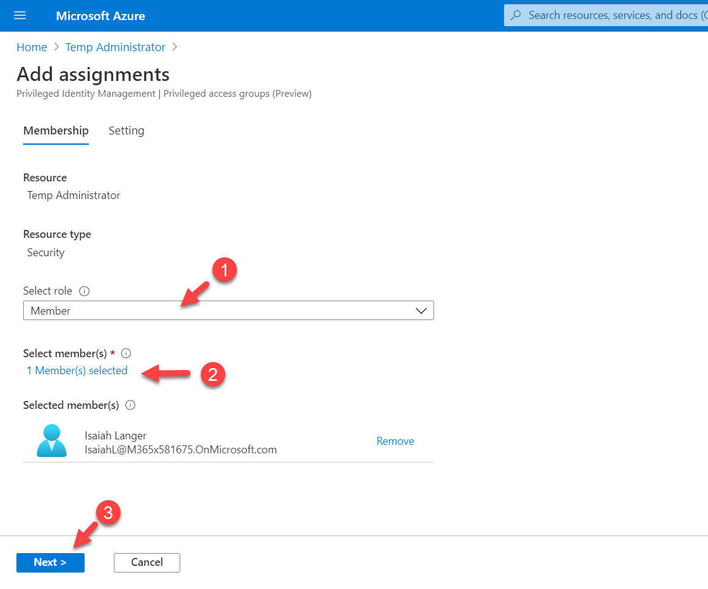Click the Microsoft Azure logo
Screen dimensions: 708x589
[x=100, y=16]
